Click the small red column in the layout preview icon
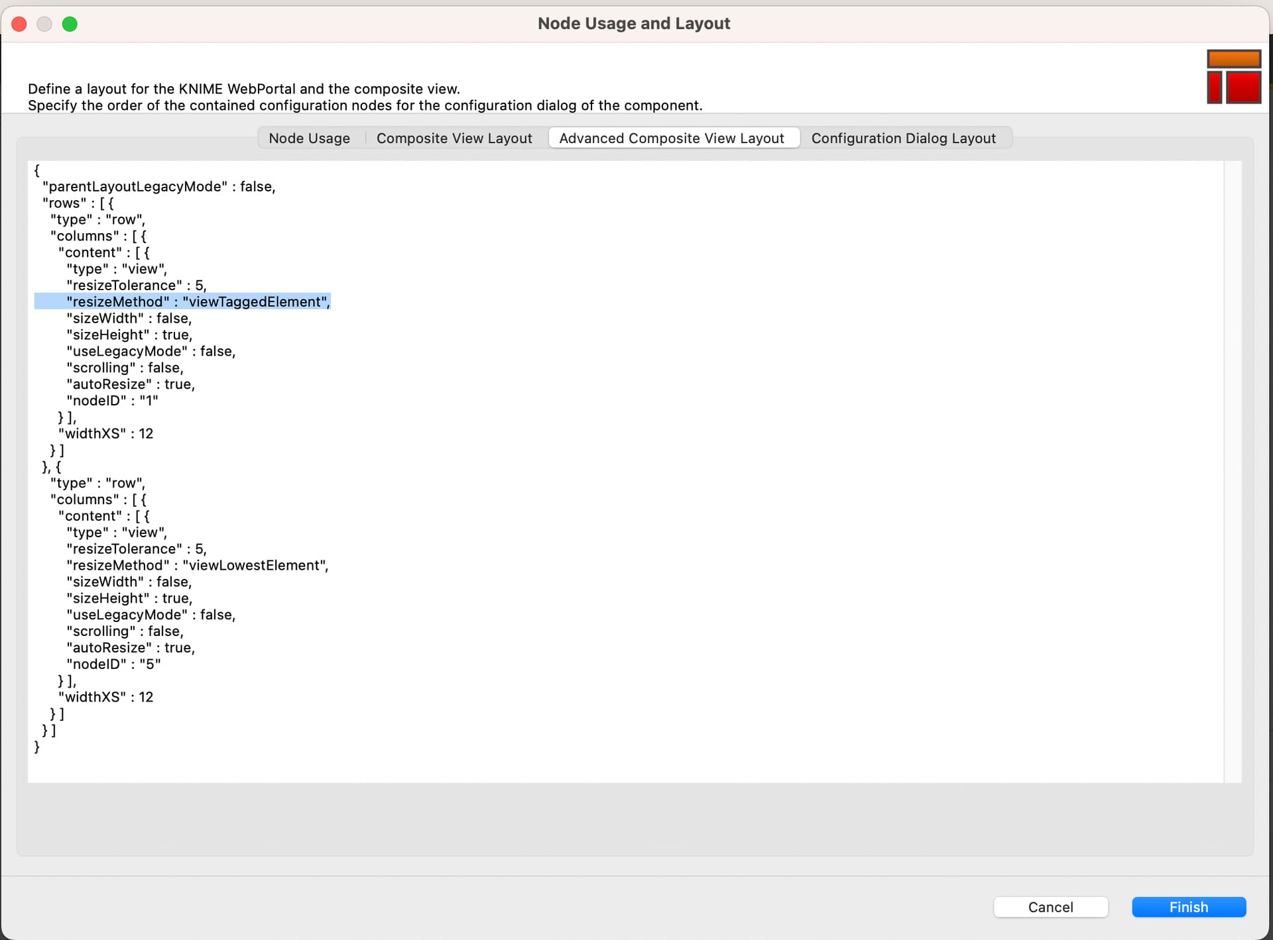The height and width of the screenshot is (940, 1273). pos(1214,88)
